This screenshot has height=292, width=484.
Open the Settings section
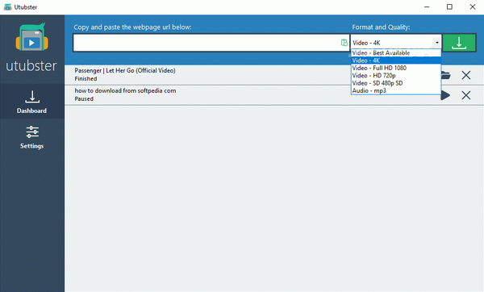(x=31, y=137)
